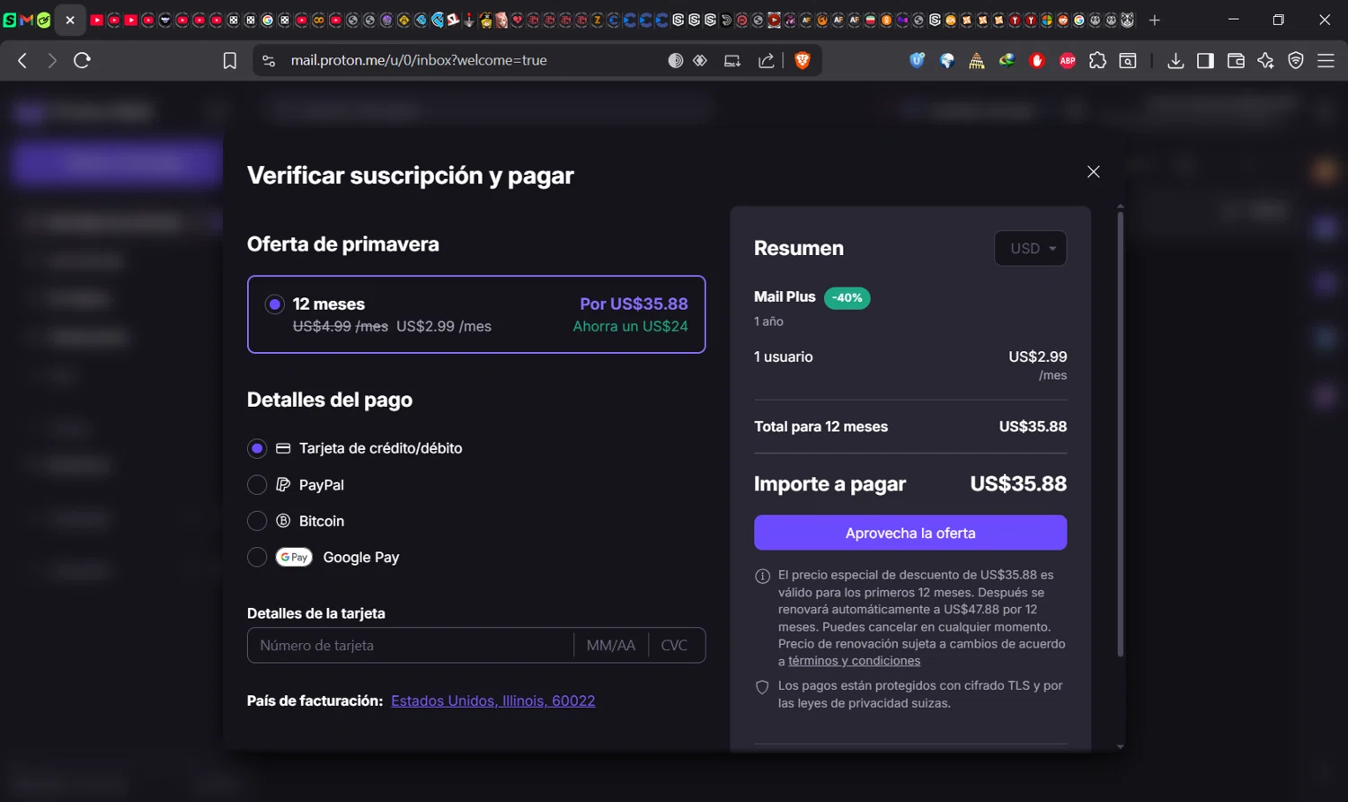Click Importe a pagar US$35.88 amount
The height and width of the screenshot is (802, 1348).
[1018, 484]
